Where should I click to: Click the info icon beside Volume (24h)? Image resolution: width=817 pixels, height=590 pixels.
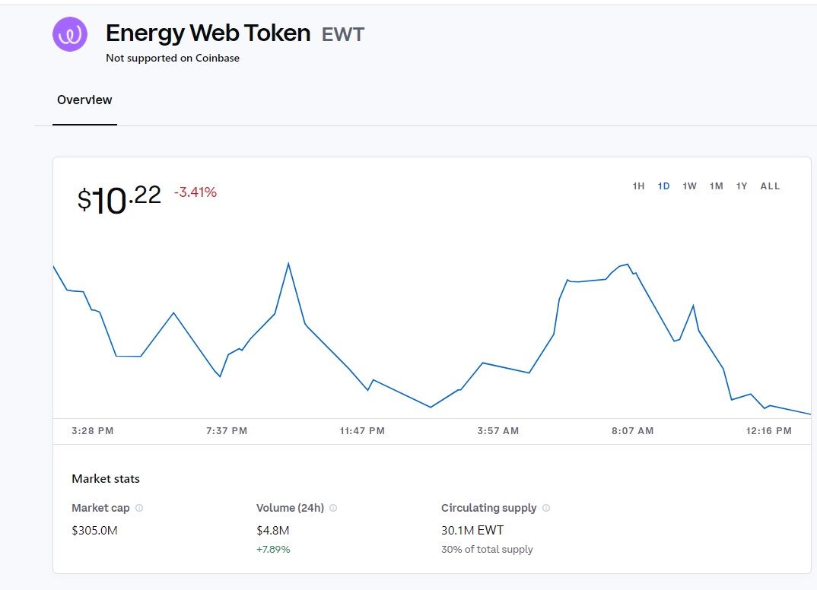pyautogui.click(x=333, y=508)
